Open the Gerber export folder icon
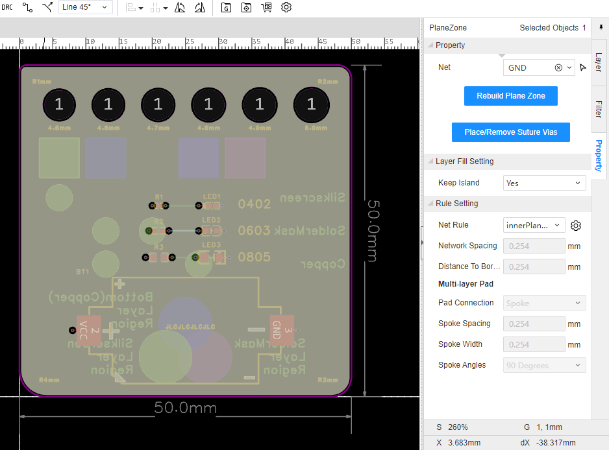The width and height of the screenshot is (609, 450). click(x=226, y=8)
